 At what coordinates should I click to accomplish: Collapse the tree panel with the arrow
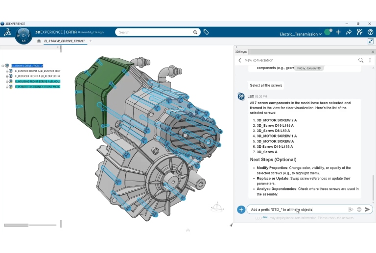tap(58, 47)
